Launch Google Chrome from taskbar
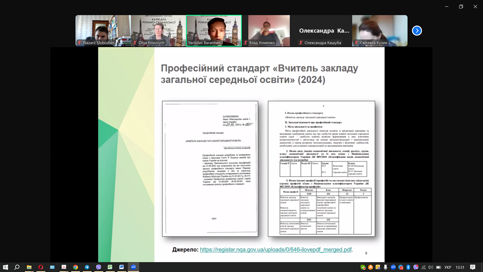The width and height of the screenshot is (483, 272). (x=75, y=267)
